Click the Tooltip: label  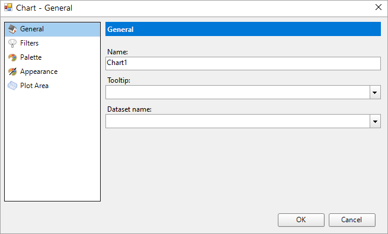tap(119, 80)
